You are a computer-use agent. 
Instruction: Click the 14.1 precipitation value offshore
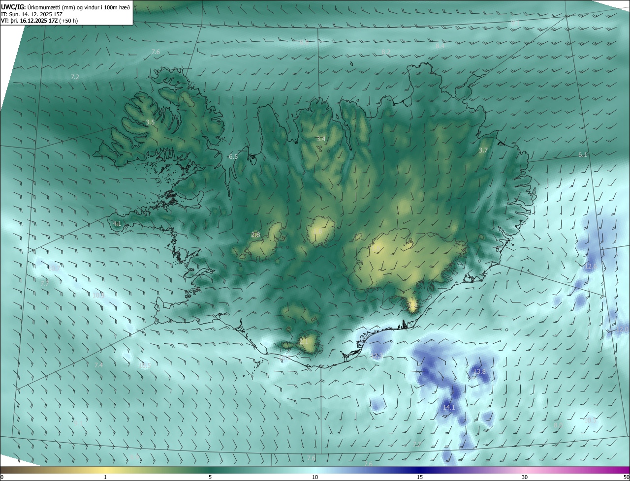[x=449, y=408]
